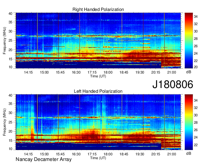The height and width of the screenshot is (163, 201).
Task: Click the 10 MHz tick label on bottom plot
Action: (10, 149)
